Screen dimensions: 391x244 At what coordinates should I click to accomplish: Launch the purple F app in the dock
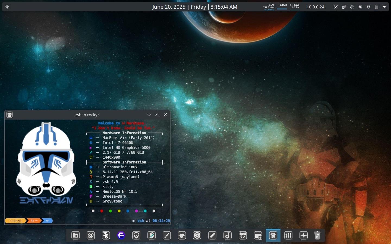point(121,235)
